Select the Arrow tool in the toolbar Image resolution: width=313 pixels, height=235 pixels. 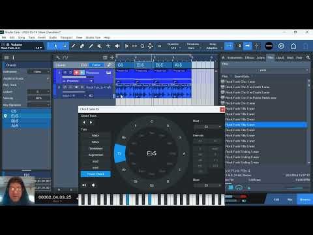55,46
